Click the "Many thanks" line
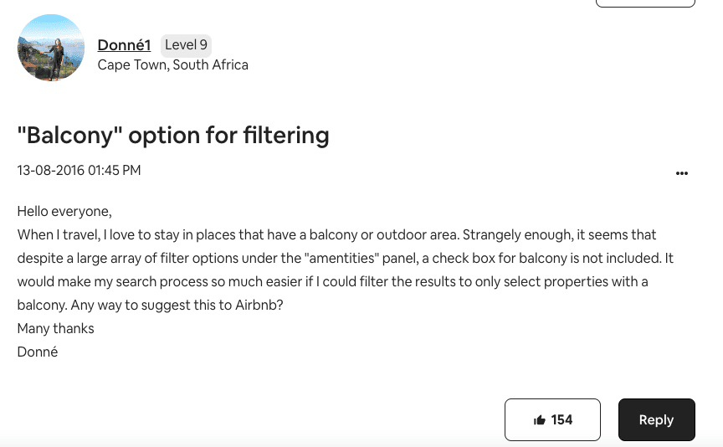 [x=55, y=328]
